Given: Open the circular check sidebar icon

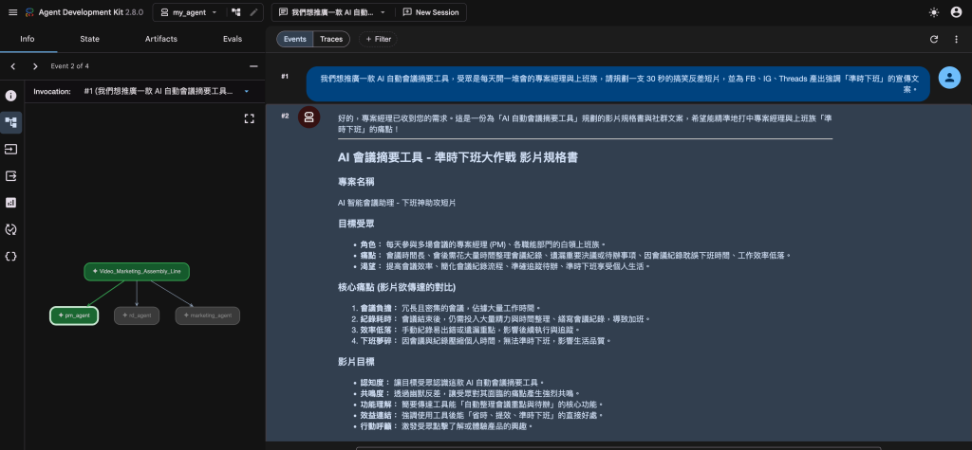Looking at the screenshot, I should tap(10, 229).
